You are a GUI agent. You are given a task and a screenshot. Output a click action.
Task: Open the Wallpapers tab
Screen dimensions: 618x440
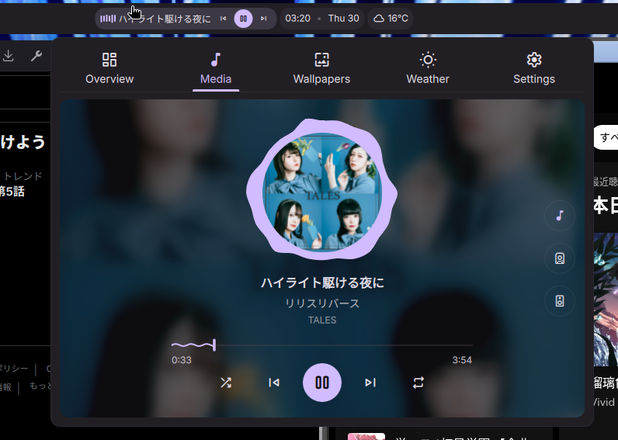tap(321, 68)
